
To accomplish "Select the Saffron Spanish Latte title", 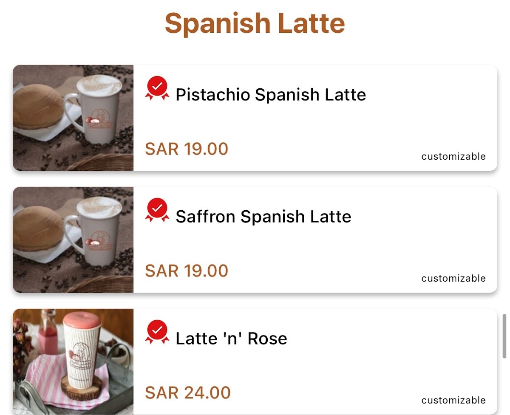I will tap(263, 217).
